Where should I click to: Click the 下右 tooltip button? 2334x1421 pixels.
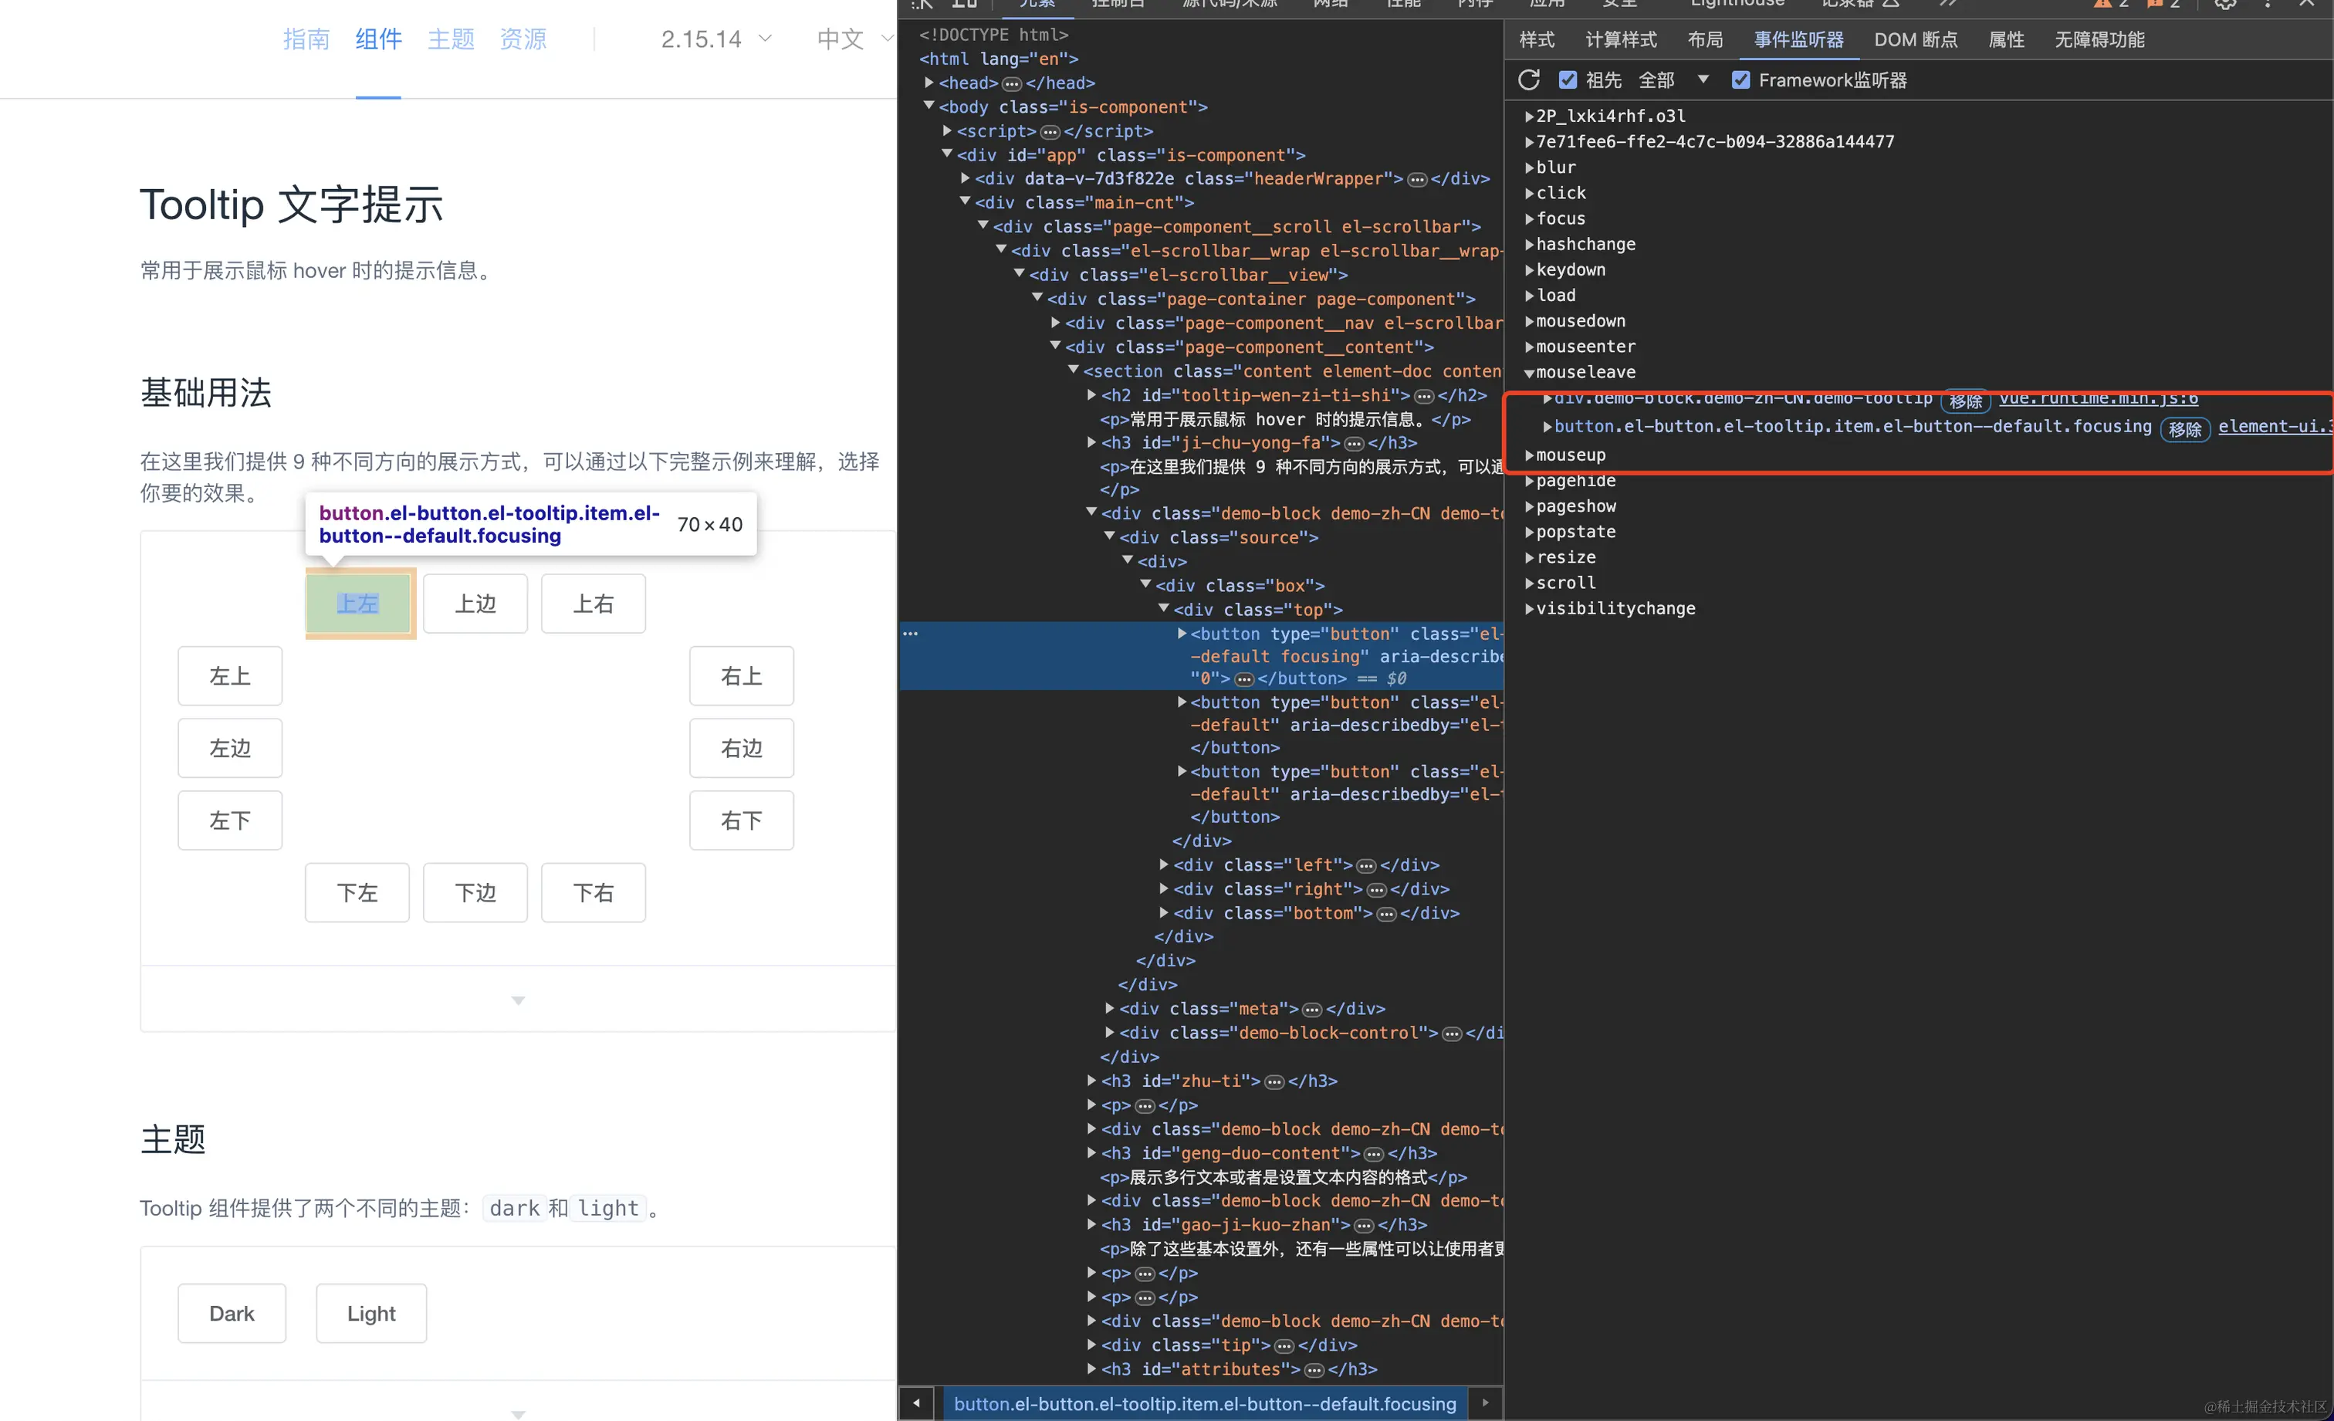tap(593, 892)
